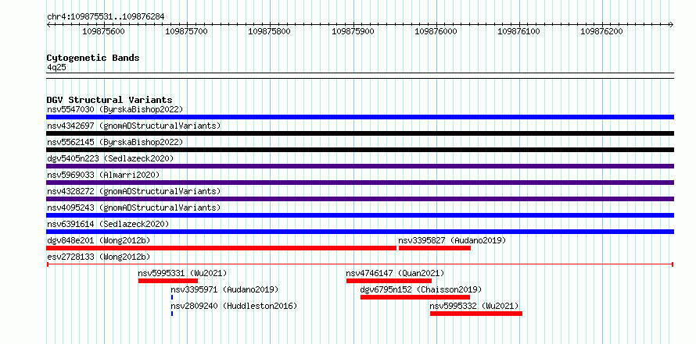The image size is (696, 344).
Task: Click nsv3395827 (Audano2019) label
Action: point(452,240)
